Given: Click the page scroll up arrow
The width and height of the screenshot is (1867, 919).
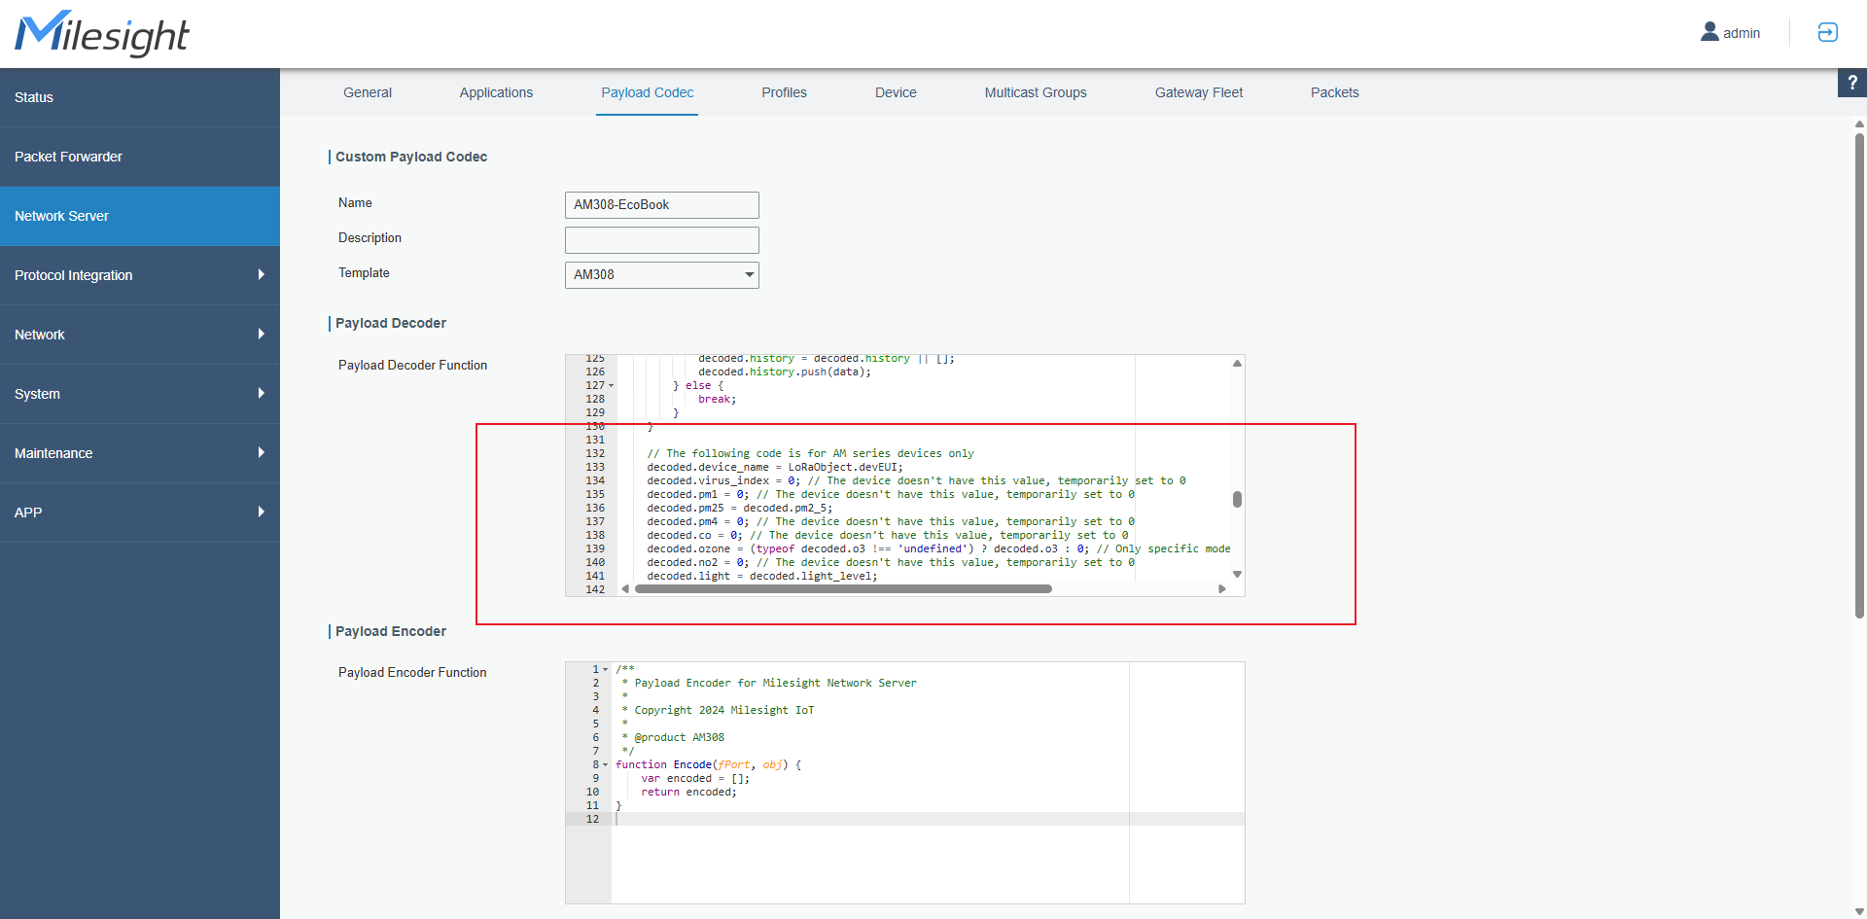Looking at the screenshot, I should tap(1859, 124).
